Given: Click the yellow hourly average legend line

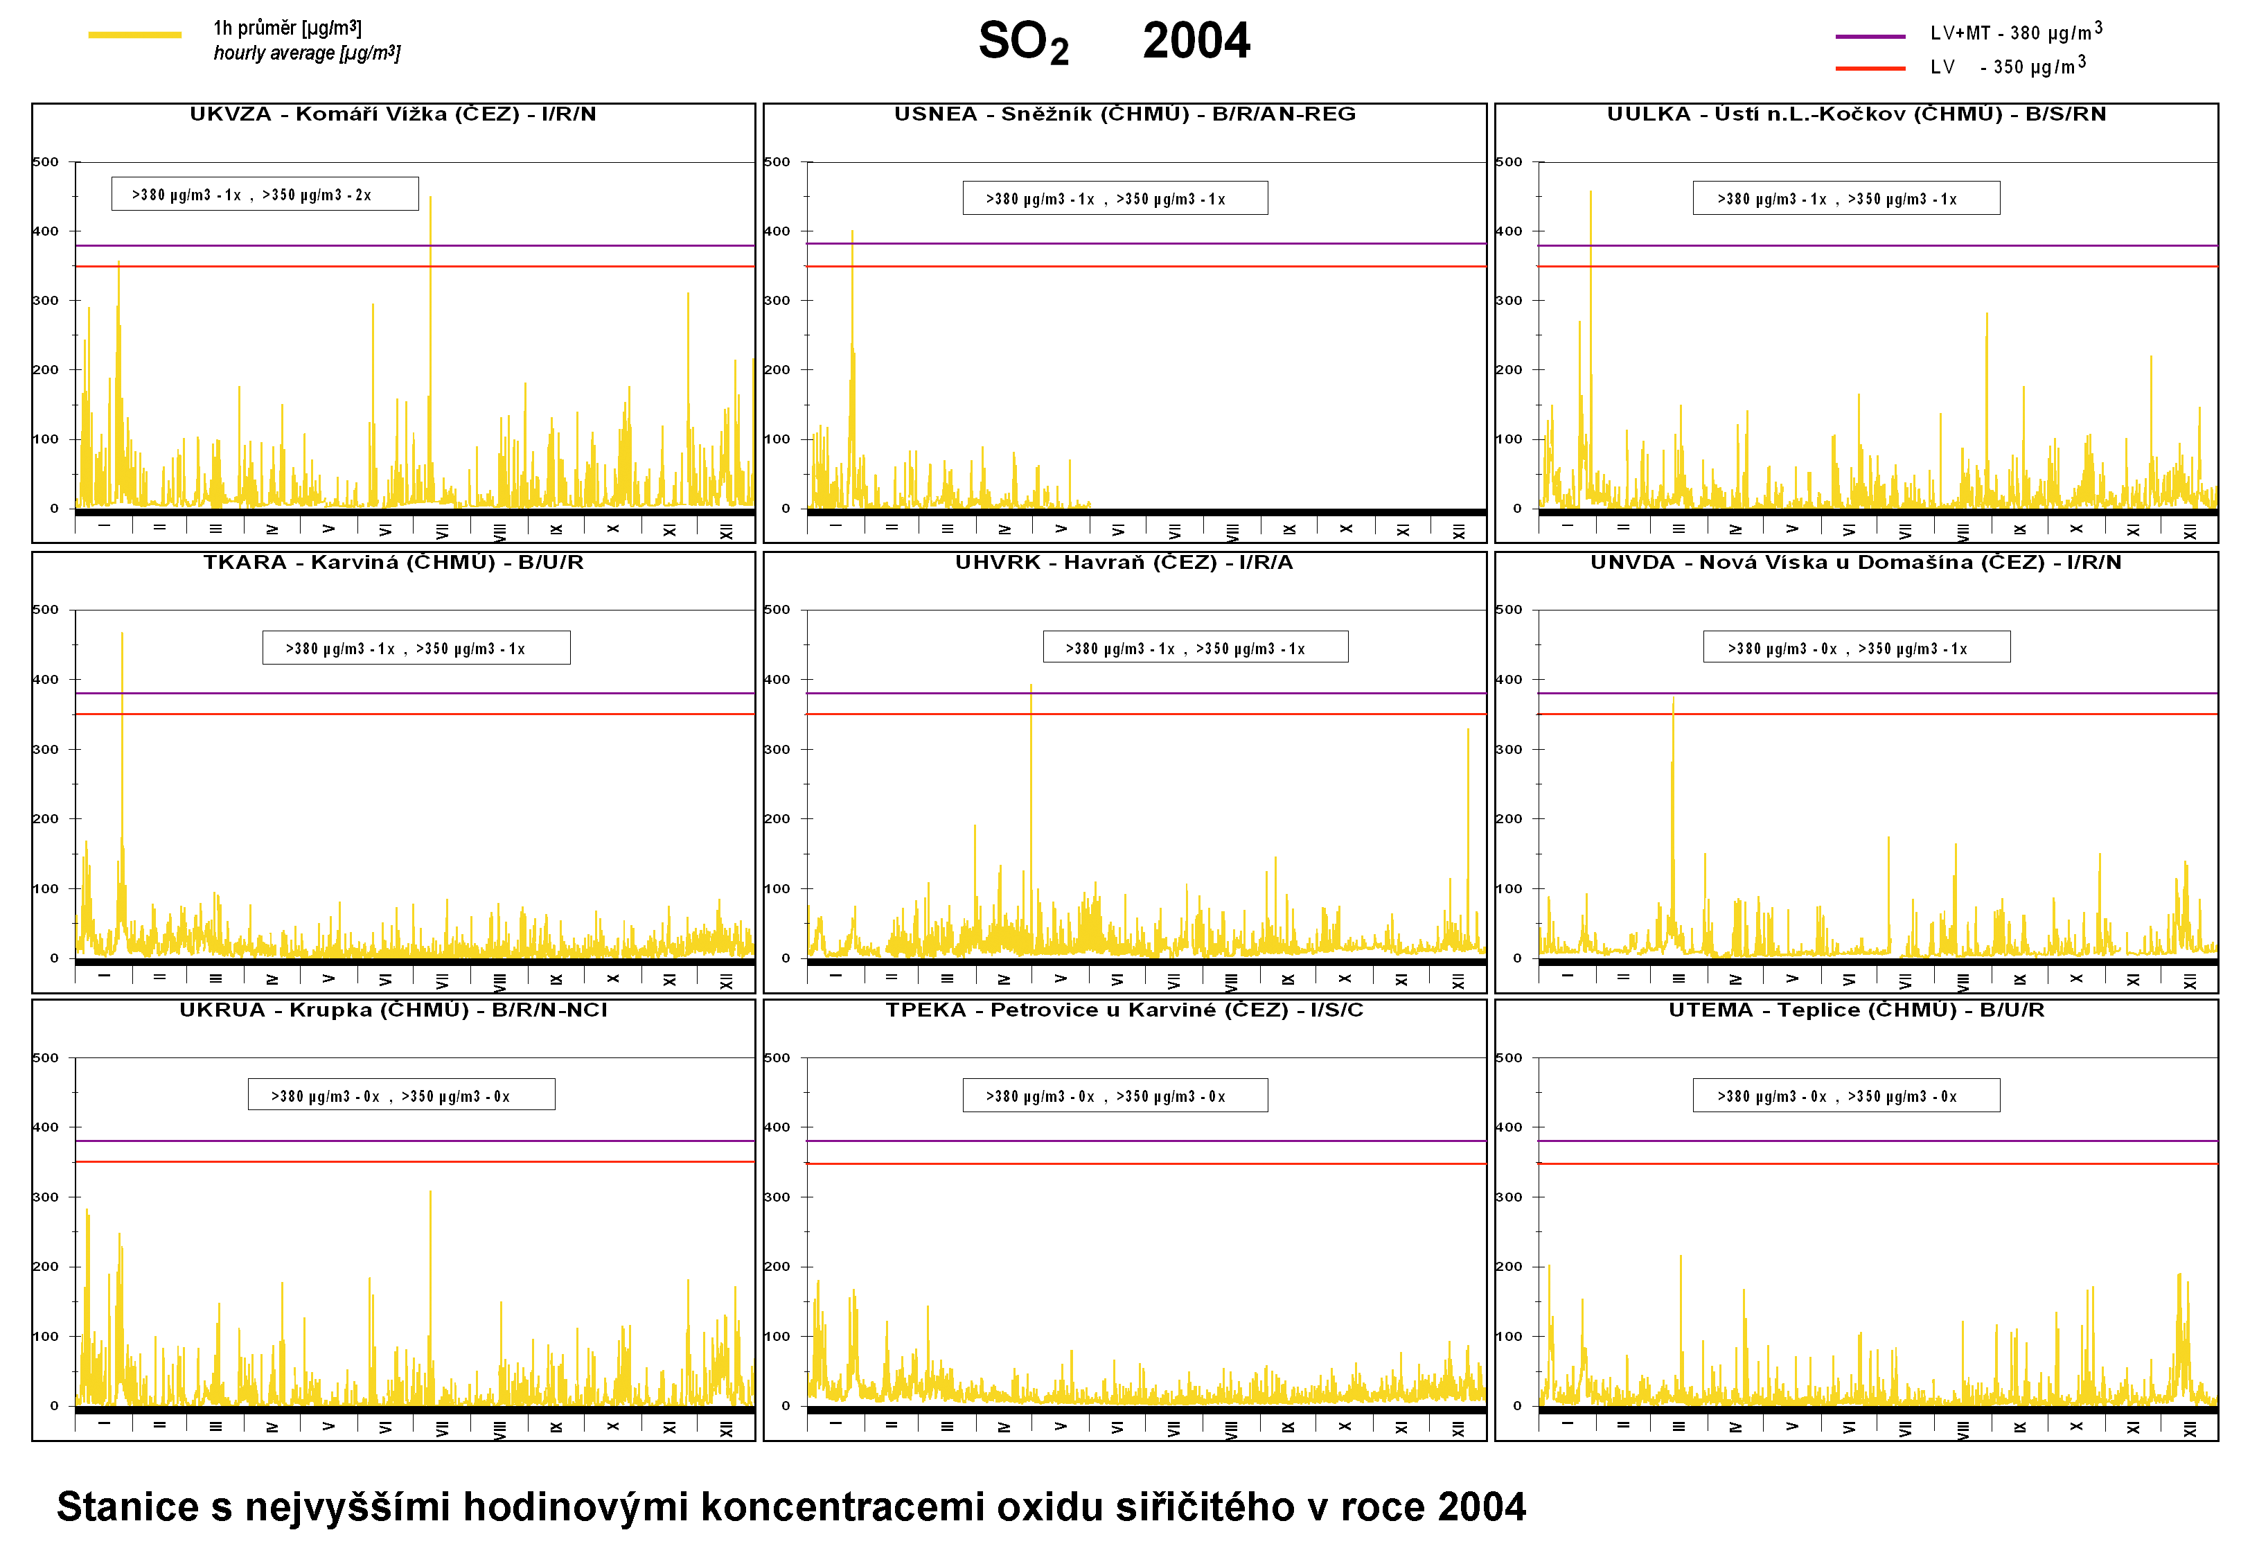Looking at the screenshot, I should [x=134, y=35].
